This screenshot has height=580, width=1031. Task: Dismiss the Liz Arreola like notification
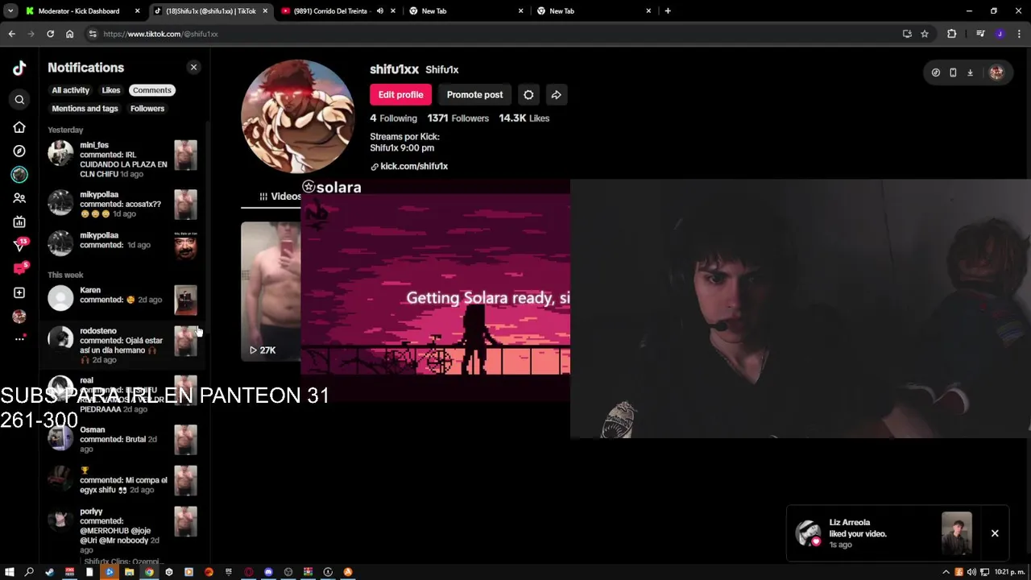click(x=995, y=533)
